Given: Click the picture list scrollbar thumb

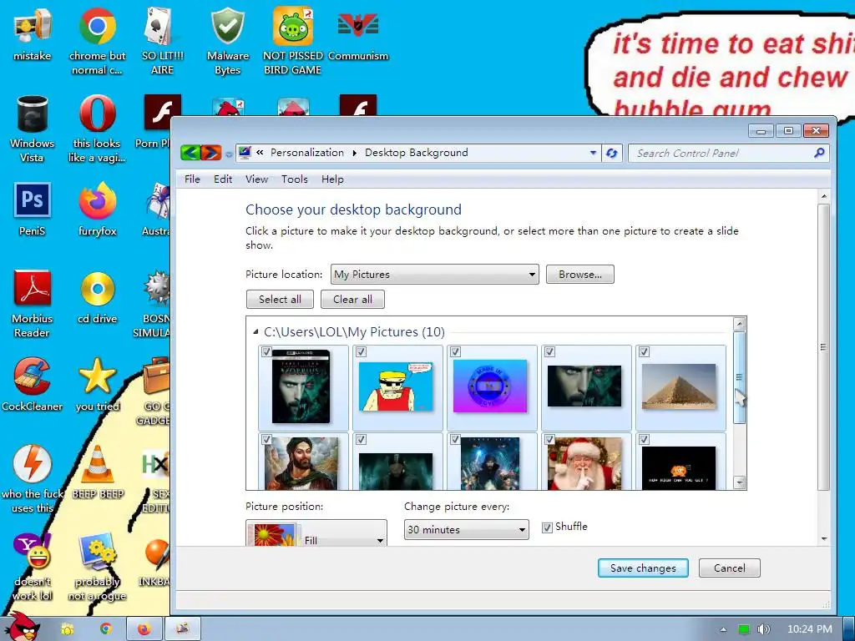Looking at the screenshot, I should 740,377.
